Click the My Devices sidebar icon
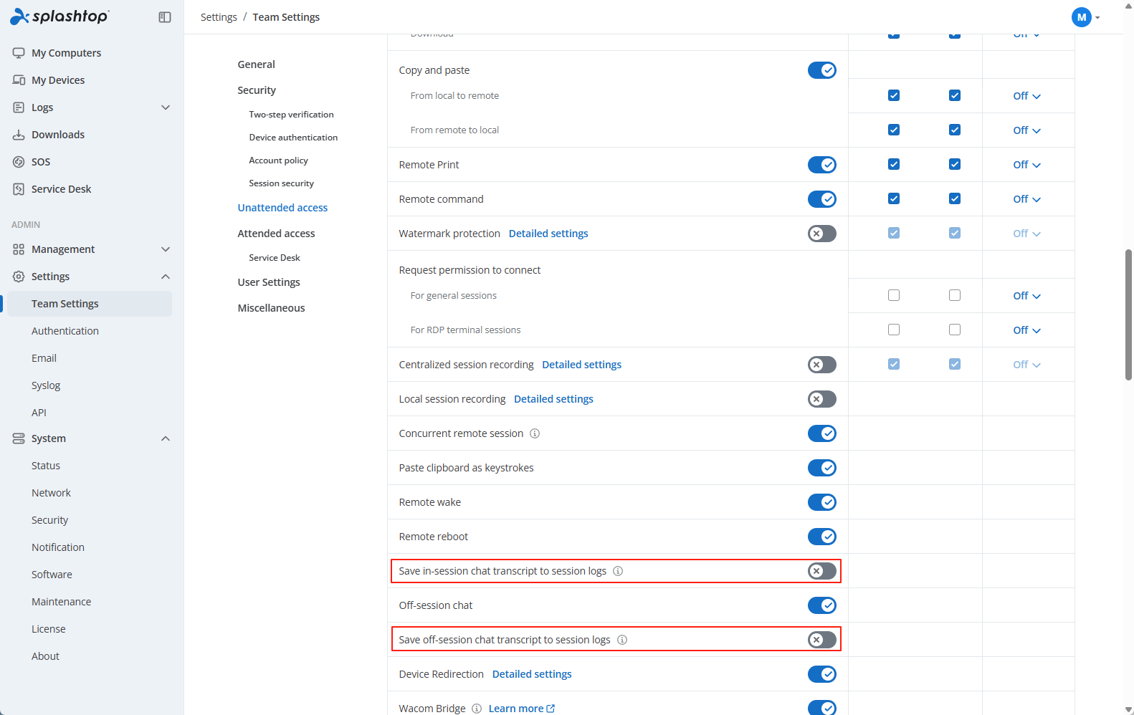Image resolution: width=1134 pixels, height=715 pixels. coord(19,80)
